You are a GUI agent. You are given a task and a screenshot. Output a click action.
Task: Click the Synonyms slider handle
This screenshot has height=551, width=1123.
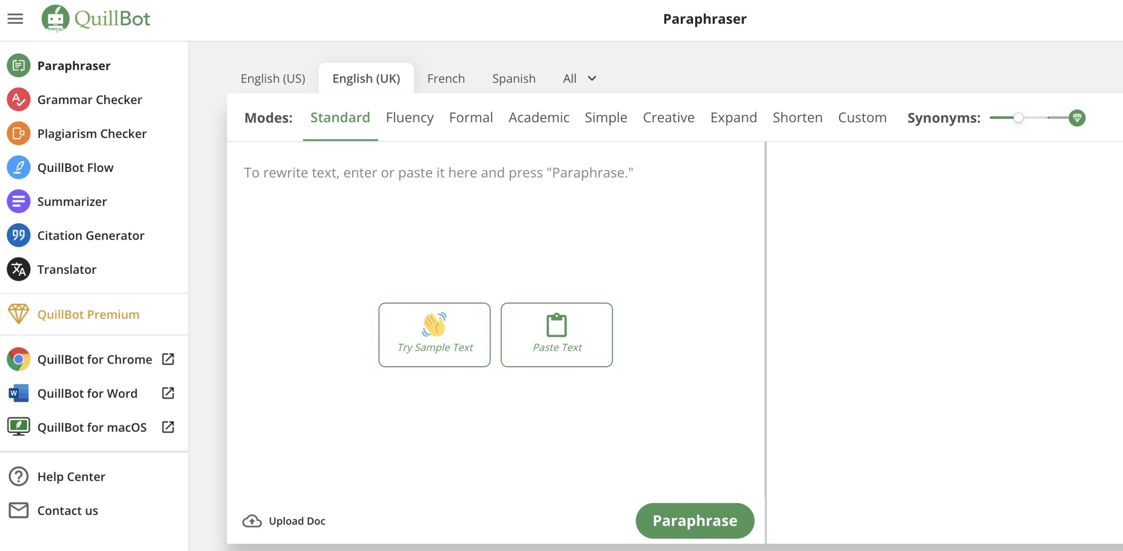(x=1019, y=118)
